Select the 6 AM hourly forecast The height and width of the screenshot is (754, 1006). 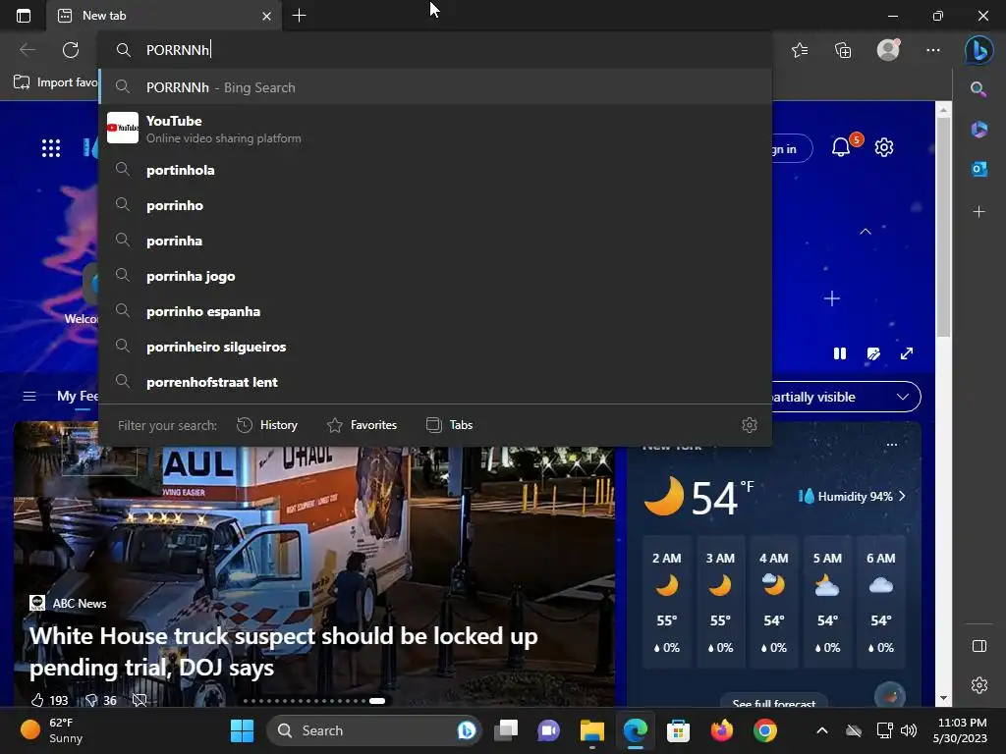tap(881, 602)
